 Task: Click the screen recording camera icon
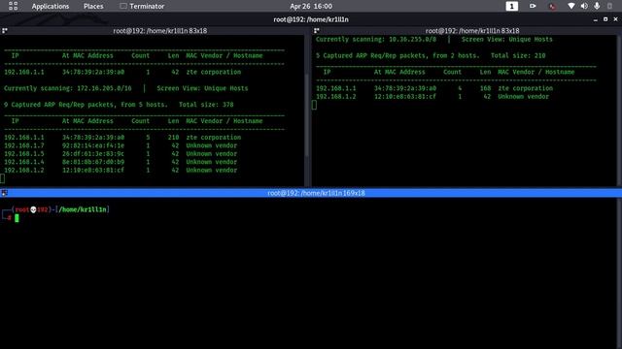(533, 6)
